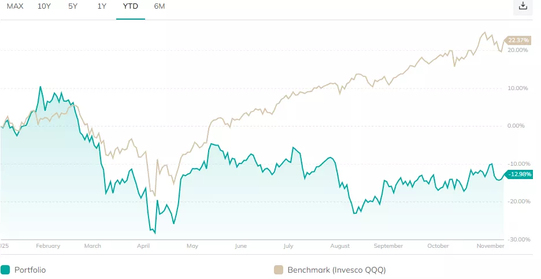Select the YTD range tab
541x279 pixels.
pyautogui.click(x=131, y=6)
